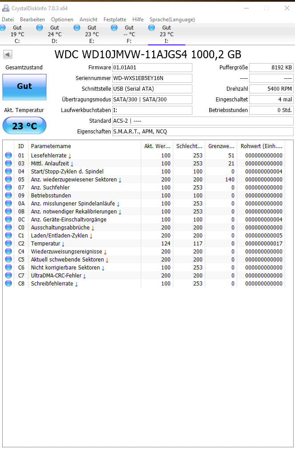Screen dimensions: 295x450
Task: Click status orb for Temperatur row
Action: pyautogui.click(x=8, y=243)
